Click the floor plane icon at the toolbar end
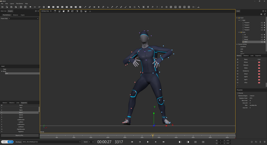Image resolution: width=267 pixels, height=145 pixels. coord(198,7)
